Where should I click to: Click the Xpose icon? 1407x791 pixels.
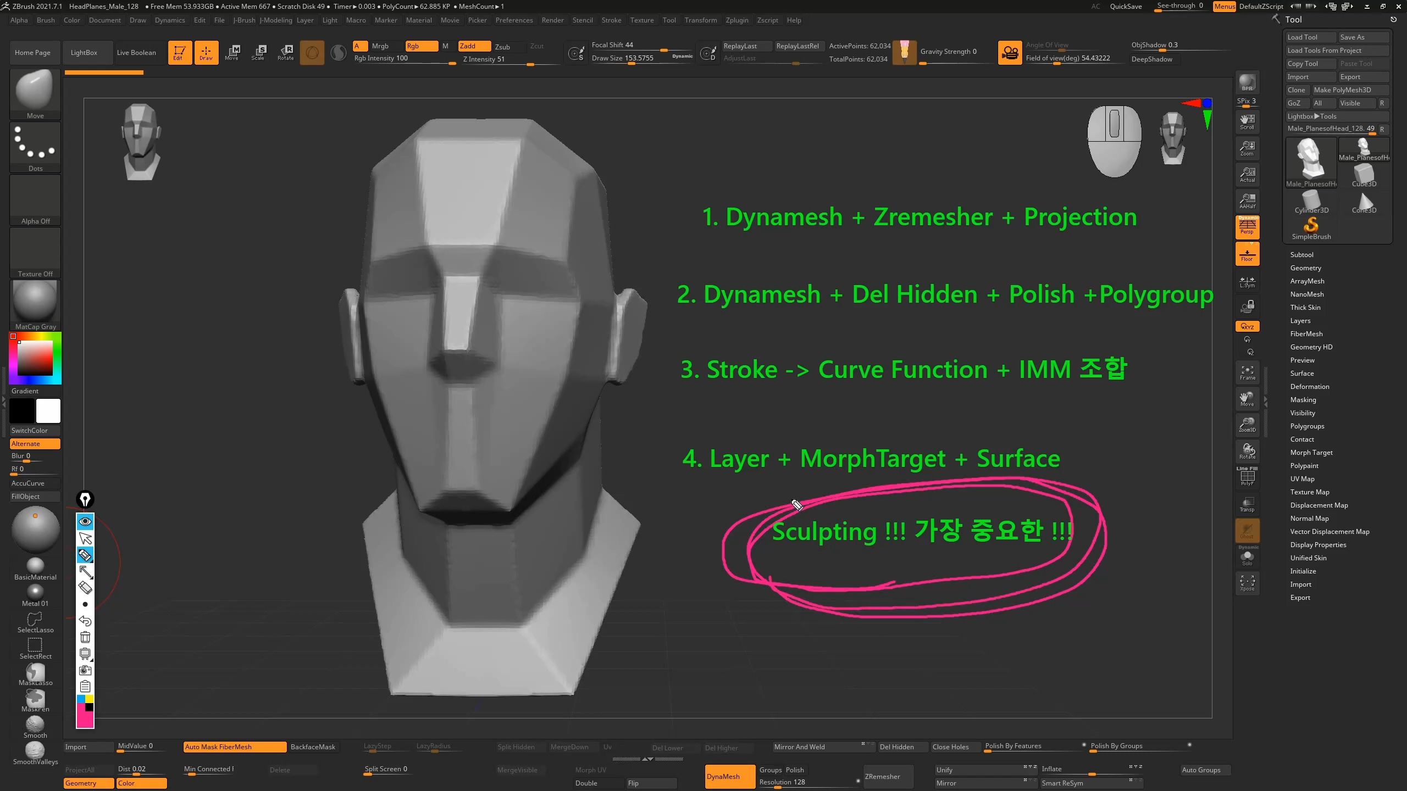pyautogui.click(x=1247, y=583)
